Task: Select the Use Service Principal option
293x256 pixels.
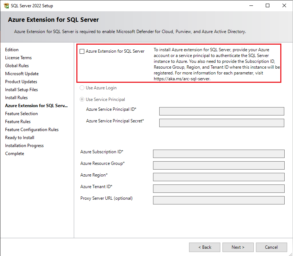Action: [x=82, y=99]
